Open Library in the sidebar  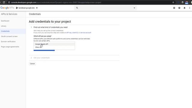pos(4,26)
